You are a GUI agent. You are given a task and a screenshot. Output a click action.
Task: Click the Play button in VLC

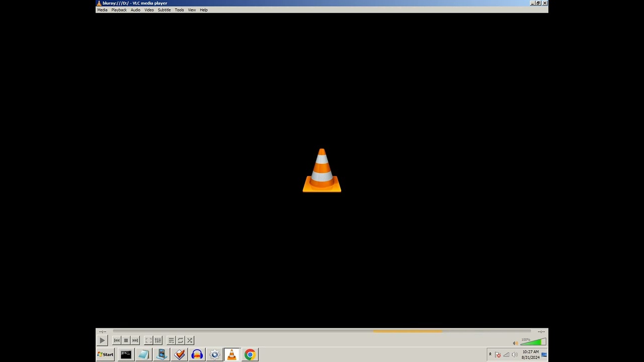pos(102,340)
